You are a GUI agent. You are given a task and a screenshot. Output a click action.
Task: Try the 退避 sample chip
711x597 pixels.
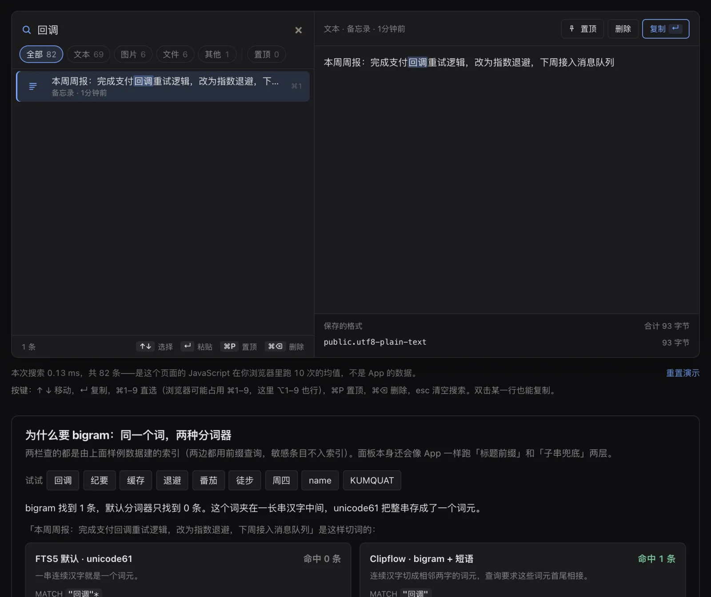click(172, 480)
